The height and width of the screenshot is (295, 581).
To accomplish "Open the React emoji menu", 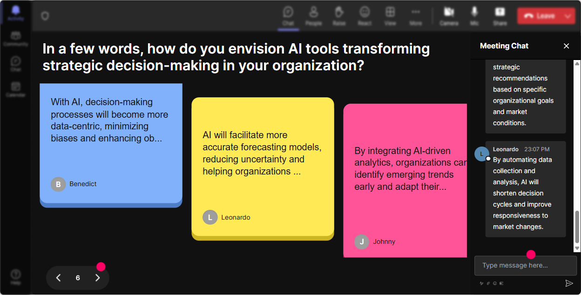I will click(x=365, y=16).
